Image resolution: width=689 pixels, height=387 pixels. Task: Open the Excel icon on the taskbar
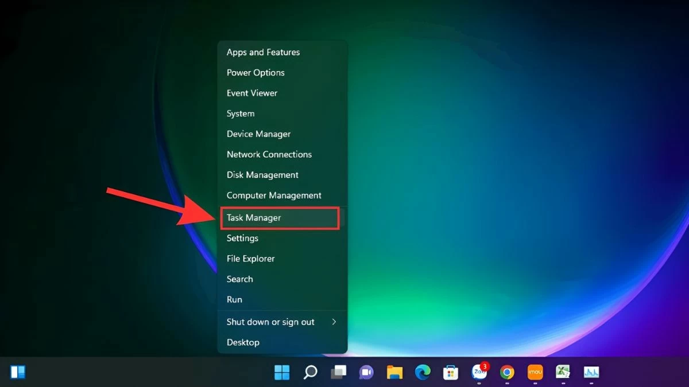point(563,373)
